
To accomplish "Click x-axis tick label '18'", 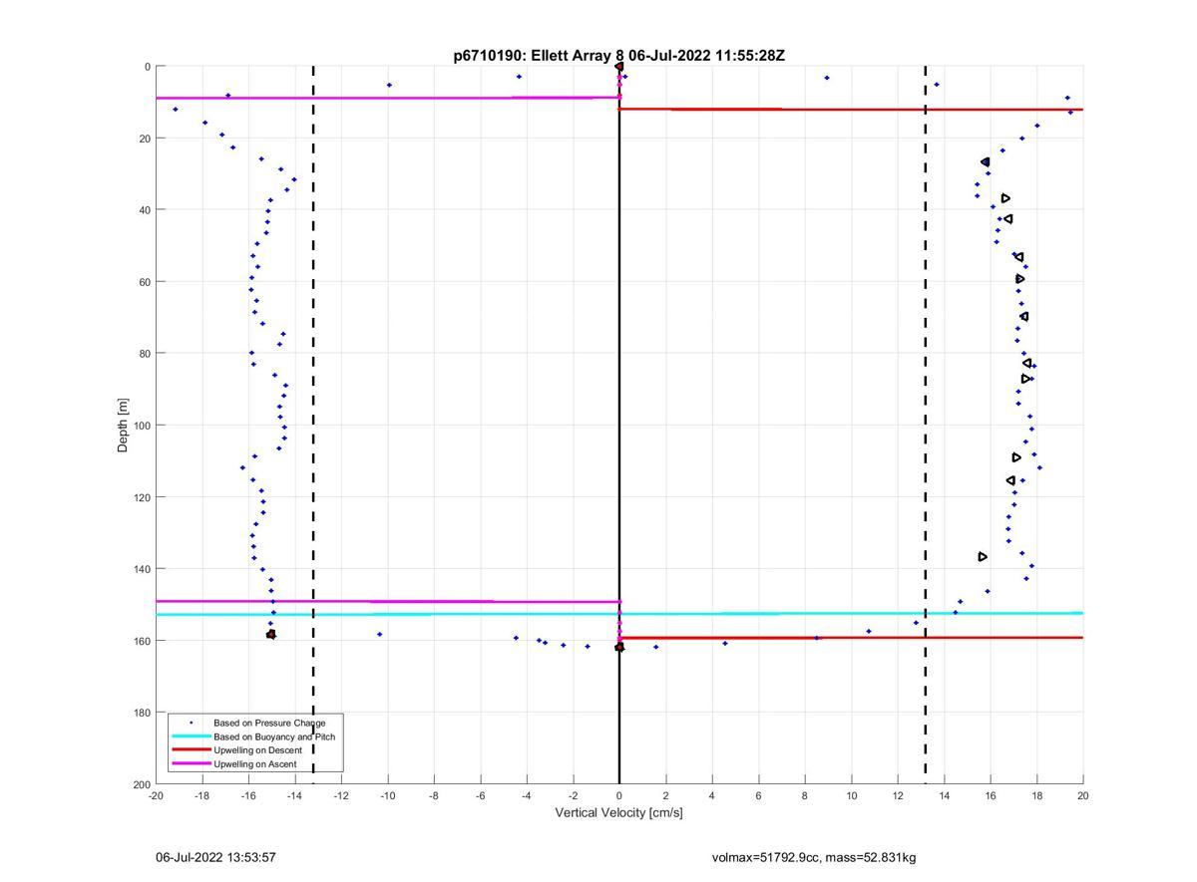I will tap(1036, 795).
